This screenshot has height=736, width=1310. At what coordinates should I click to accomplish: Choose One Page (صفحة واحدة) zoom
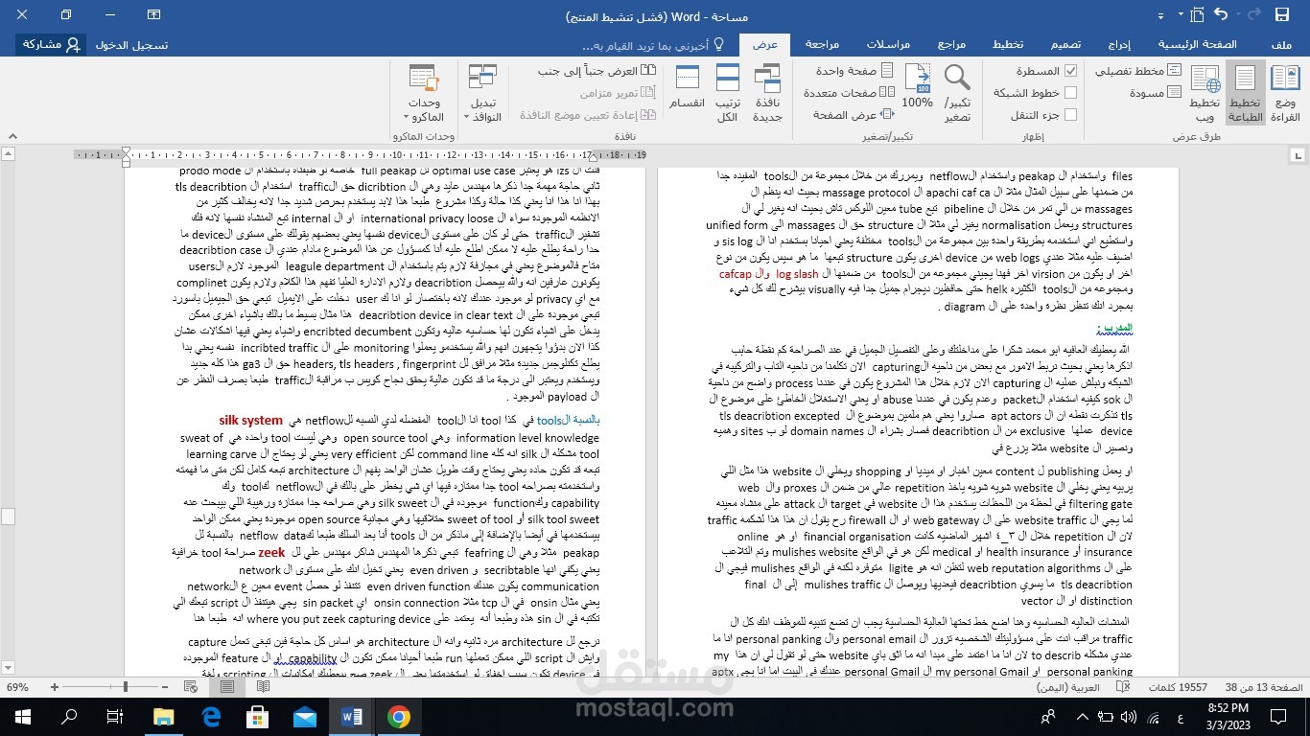[854, 71]
